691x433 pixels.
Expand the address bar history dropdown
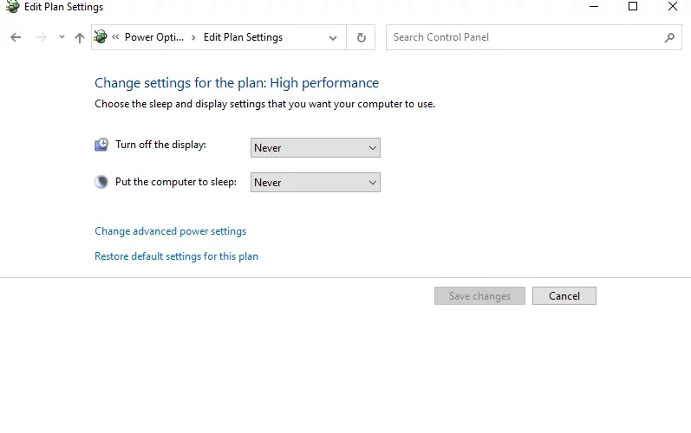point(333,38)
